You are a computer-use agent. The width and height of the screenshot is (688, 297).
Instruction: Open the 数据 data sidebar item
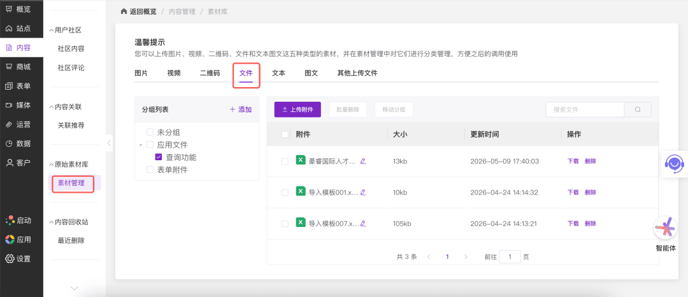pos(18,144)
